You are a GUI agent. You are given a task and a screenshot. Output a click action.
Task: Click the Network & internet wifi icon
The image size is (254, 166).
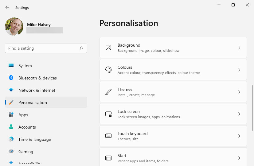[x=11, y=90]
